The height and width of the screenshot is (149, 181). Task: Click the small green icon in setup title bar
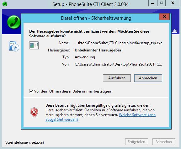pyautogui.click(x=5, y=4)
